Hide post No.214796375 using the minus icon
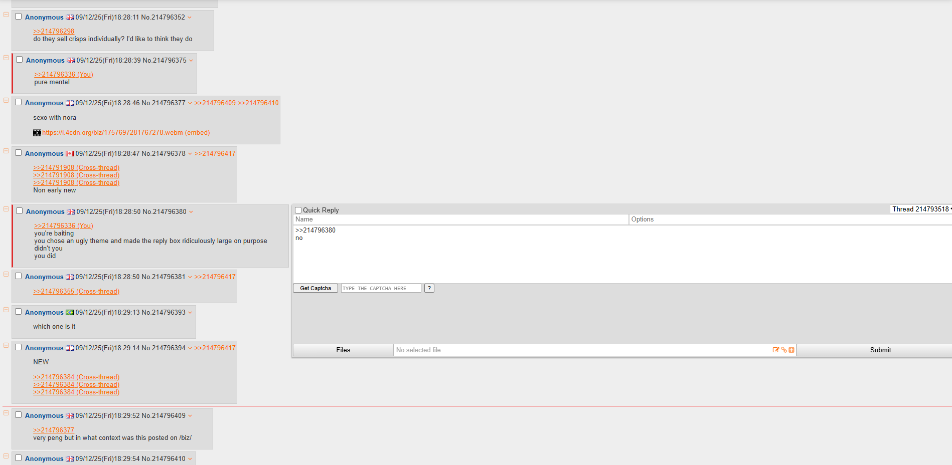This screenshot has height=465, width=952. click(x=6, y=58)
